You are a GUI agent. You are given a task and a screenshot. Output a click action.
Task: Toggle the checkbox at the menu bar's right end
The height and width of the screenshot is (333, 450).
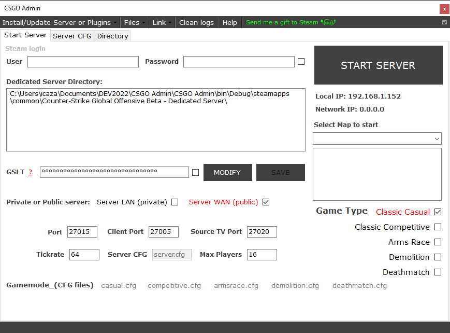(444, 22)
